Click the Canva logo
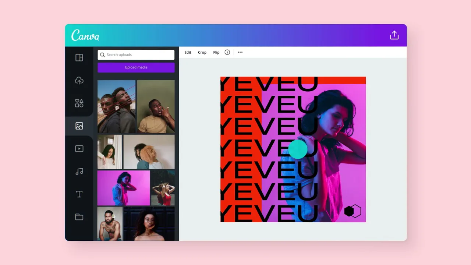Image resolution: width=471 pixels, height=265 pixels. coord(85,36)
